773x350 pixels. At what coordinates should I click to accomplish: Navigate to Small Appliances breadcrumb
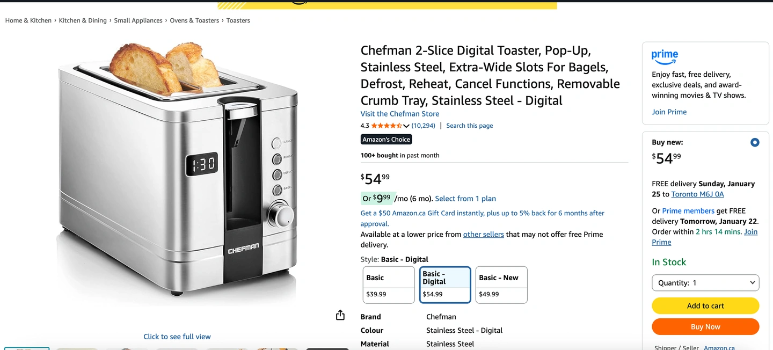138,20
